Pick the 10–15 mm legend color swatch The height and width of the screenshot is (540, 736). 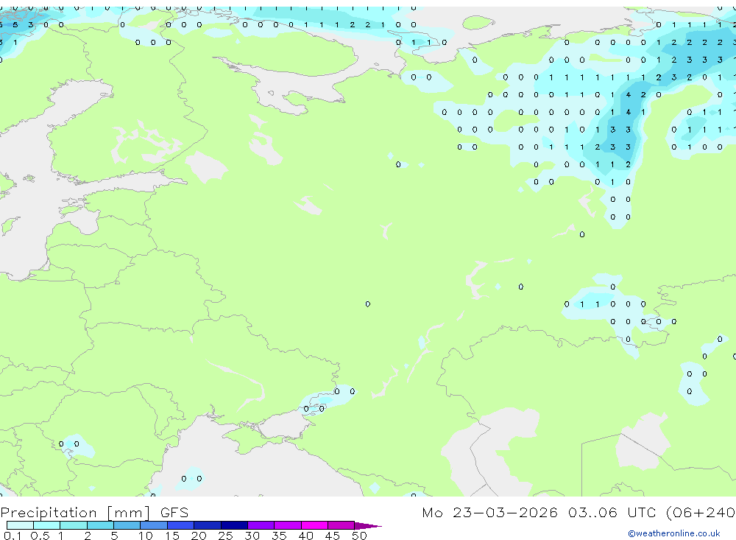pos(154,525)
